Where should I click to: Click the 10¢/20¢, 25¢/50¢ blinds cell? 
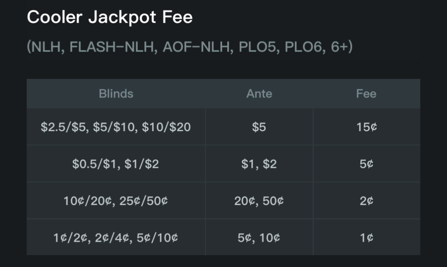pyautogui.click(x=116, y=201)
